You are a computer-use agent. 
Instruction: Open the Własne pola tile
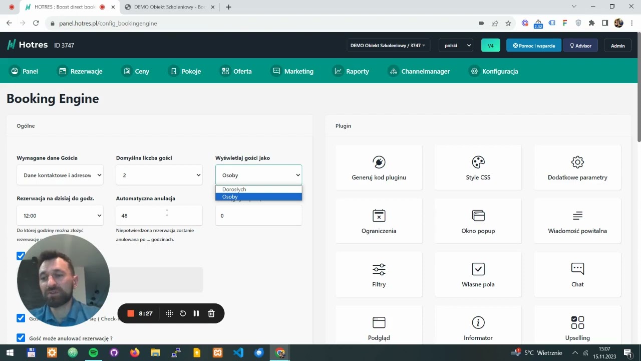(478, 274)
